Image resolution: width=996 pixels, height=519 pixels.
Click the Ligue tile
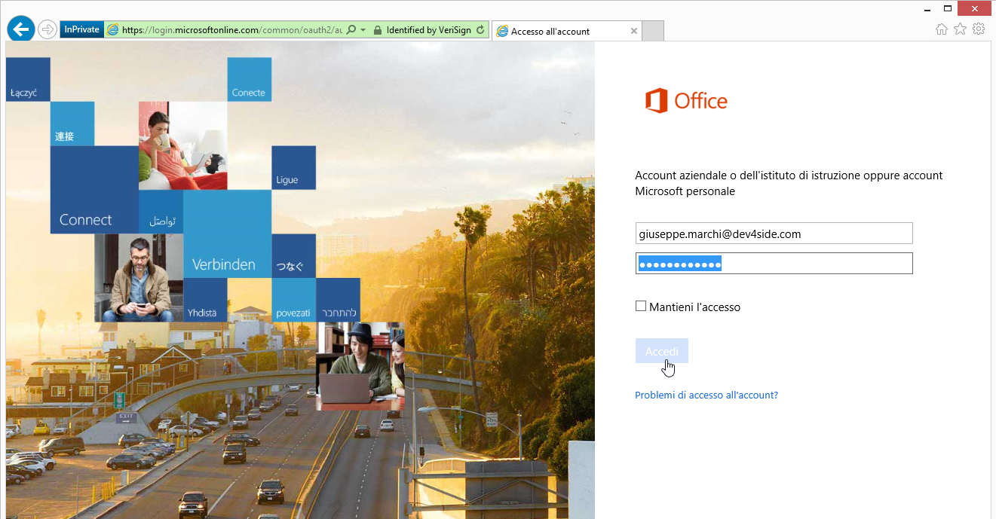click(x=293, y=167)
